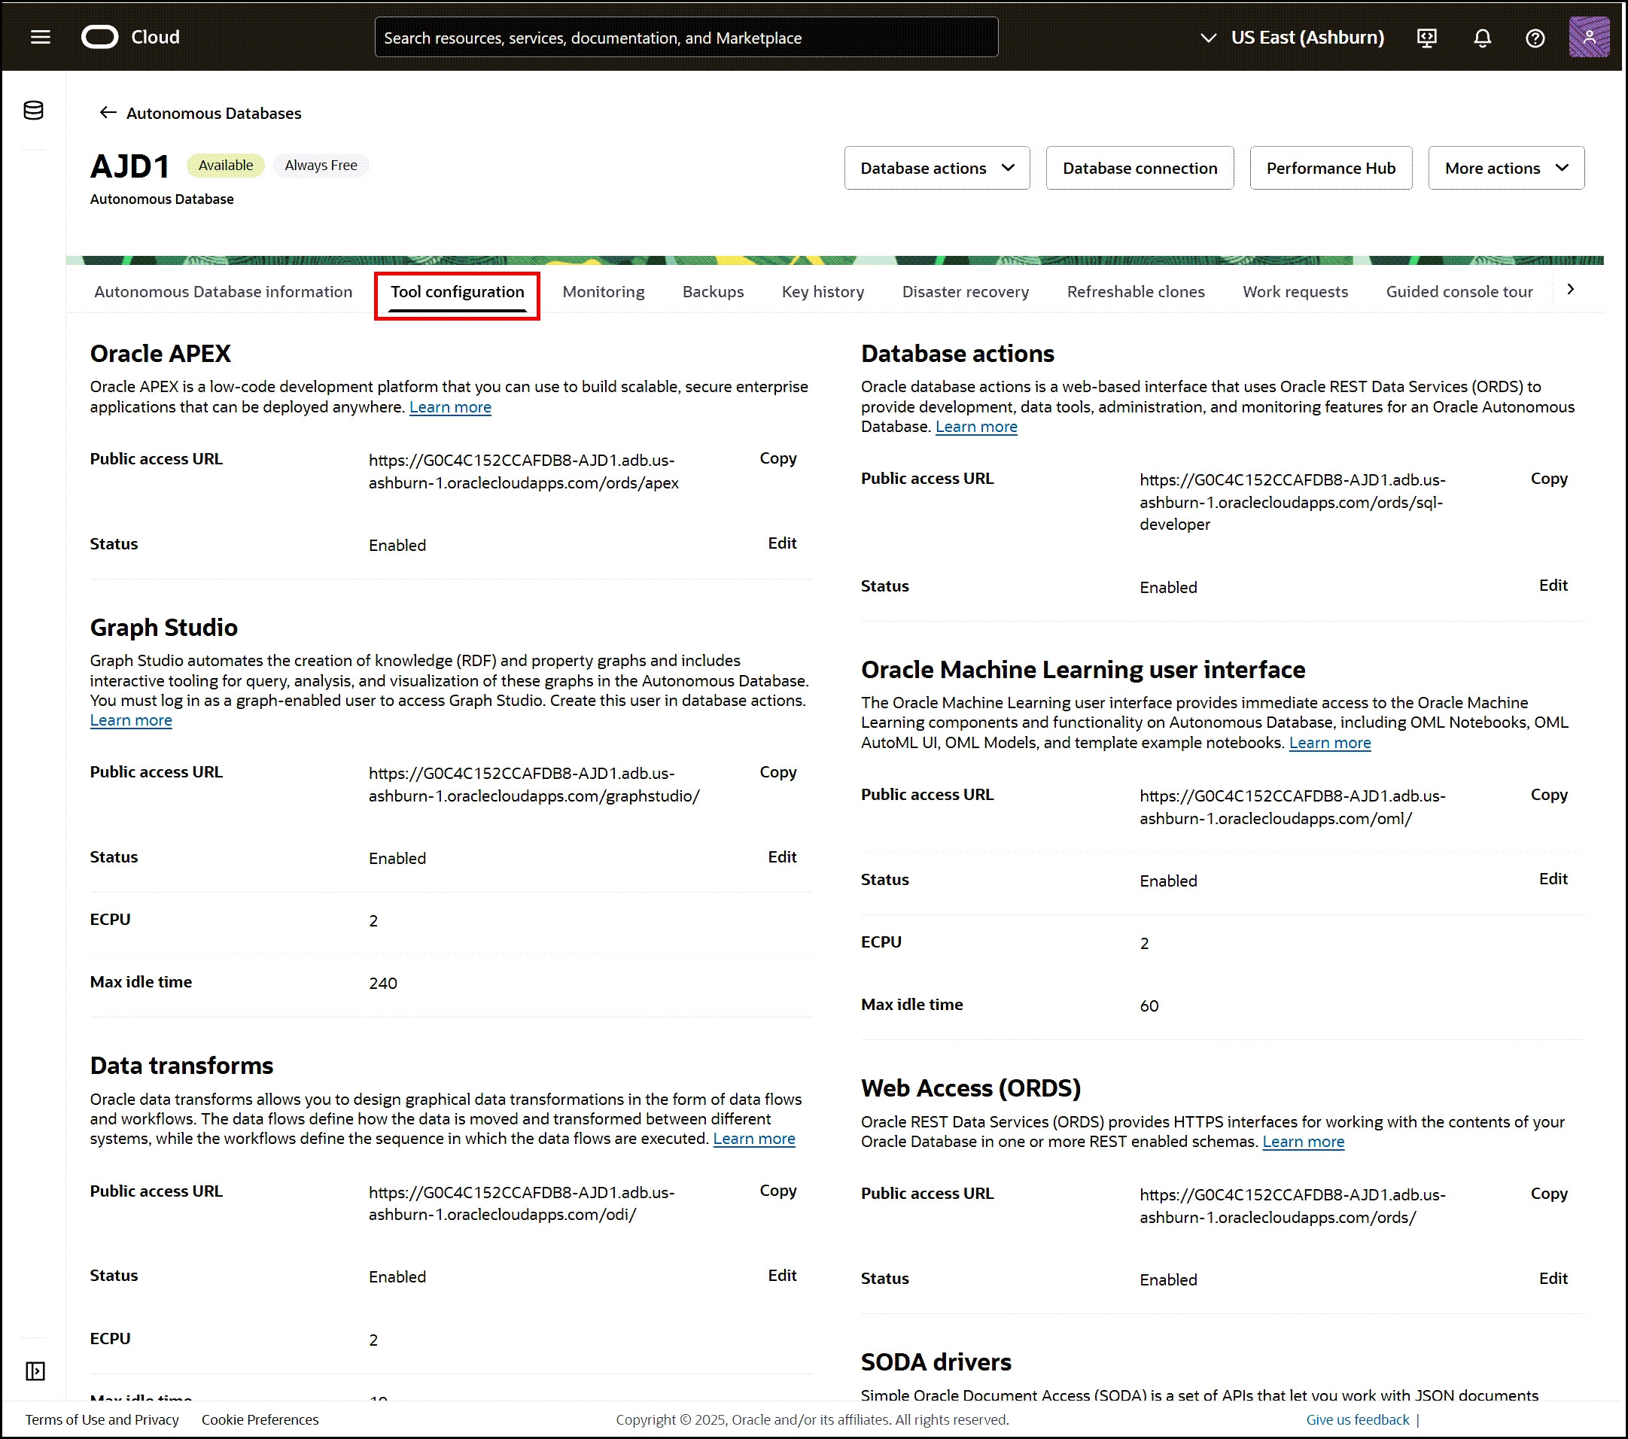The height and width of the screenshot is (1439, 1628).
Task: Edit the Data transforms status
Action: (x=781, y=1275)
